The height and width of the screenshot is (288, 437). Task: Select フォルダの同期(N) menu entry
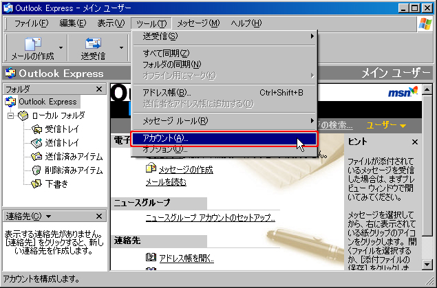click(x=224, y=65)
